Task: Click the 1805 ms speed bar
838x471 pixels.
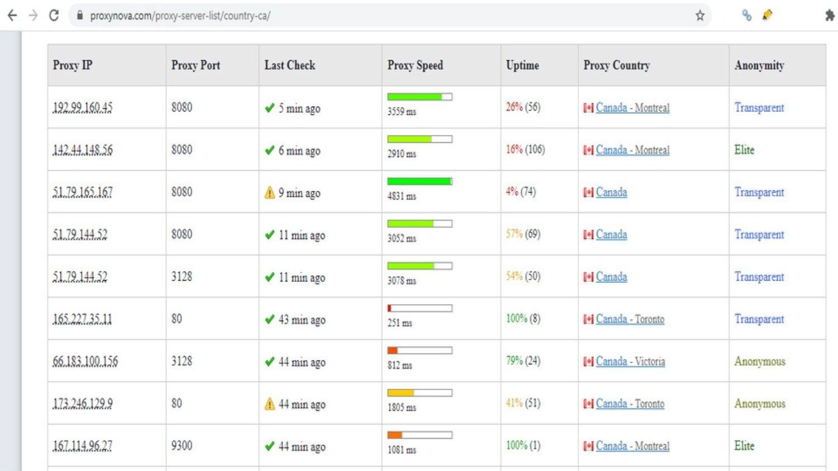Action: (420, 393)
